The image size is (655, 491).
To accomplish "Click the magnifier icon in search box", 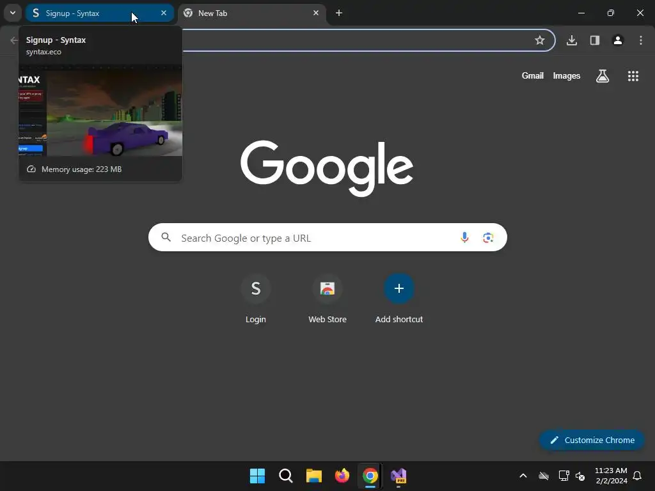I will (166, 237).
